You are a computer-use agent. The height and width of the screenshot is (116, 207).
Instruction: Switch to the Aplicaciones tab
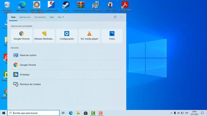click(25, 17)
